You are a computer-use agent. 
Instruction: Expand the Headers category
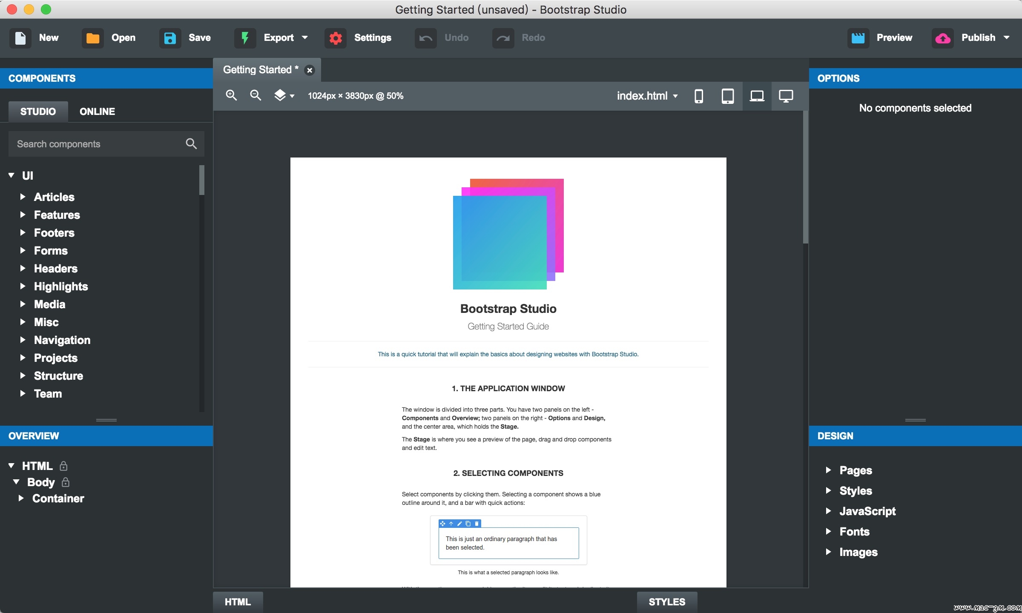(23, 268)
